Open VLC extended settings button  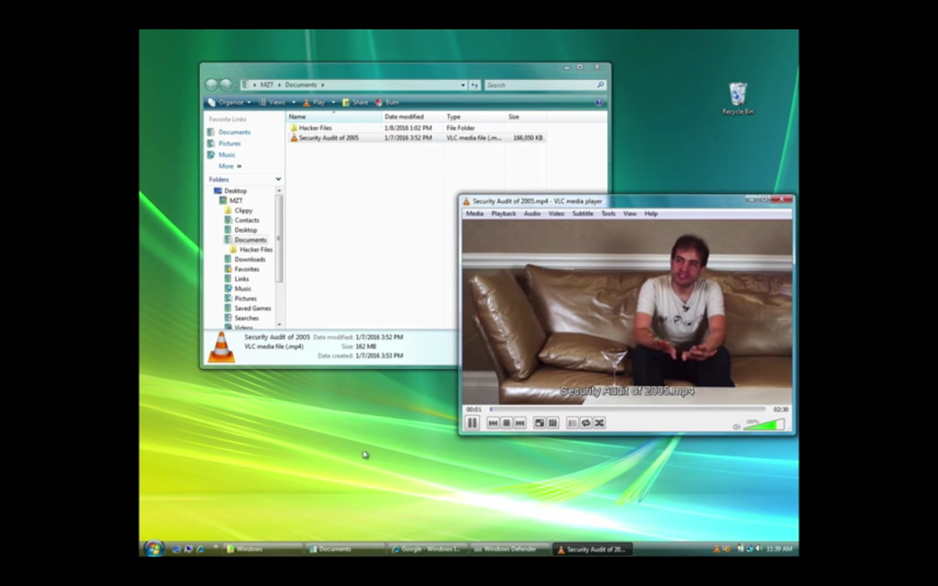click(x=553, y=423)
